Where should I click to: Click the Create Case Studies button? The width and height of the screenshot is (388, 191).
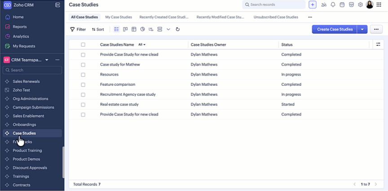tap(335, 29)
